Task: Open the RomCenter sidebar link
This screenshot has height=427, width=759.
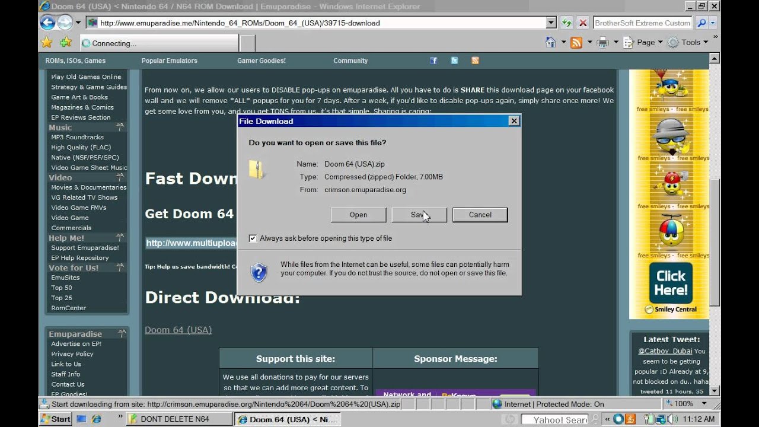Action: (x=68, y=308)
